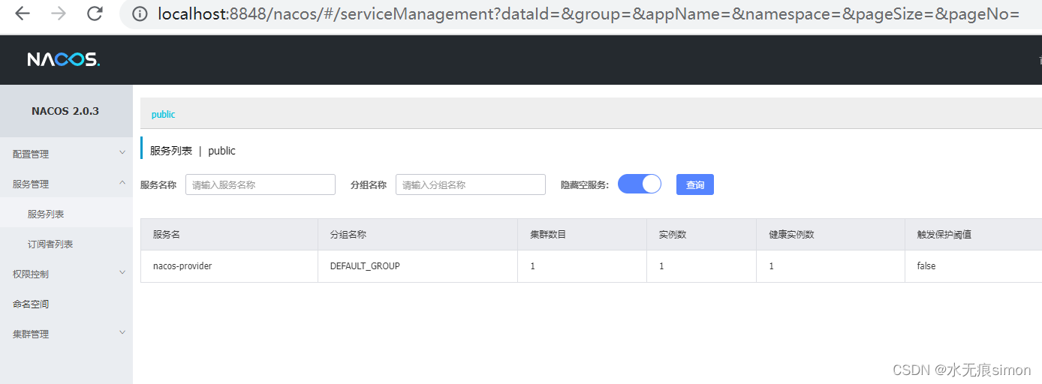Click the 分组名称 column header
This screenshot has height=384, width=1042.
pyautogui.click(x=348, y=235)
